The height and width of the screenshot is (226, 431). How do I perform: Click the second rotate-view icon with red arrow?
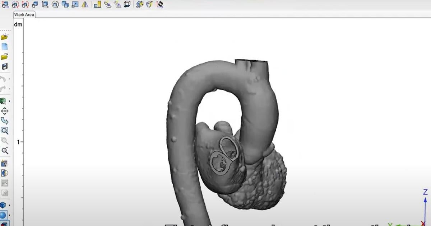(x=15, y=4)
